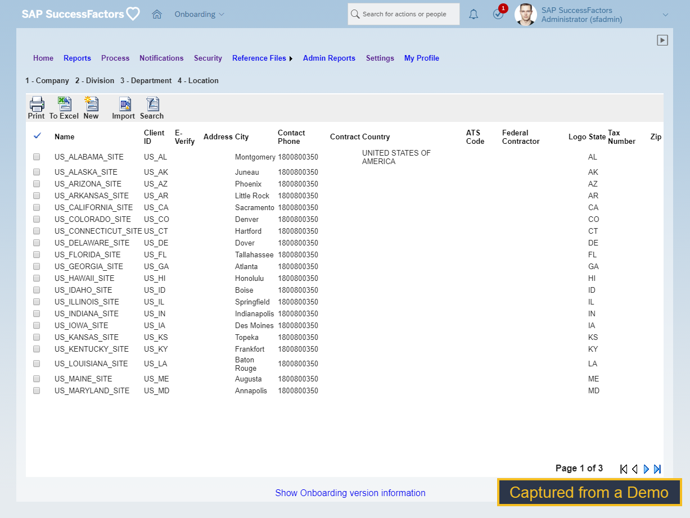Select the US_ARIZONA_SITE checkbox

click(x=37, y=184)
